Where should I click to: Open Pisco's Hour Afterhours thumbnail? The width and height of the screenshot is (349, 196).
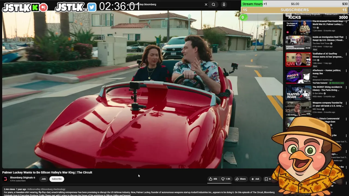298,76
